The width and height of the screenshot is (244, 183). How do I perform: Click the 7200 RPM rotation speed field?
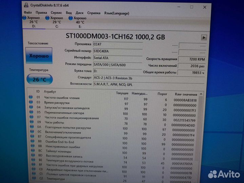click(x=192, y=59)
